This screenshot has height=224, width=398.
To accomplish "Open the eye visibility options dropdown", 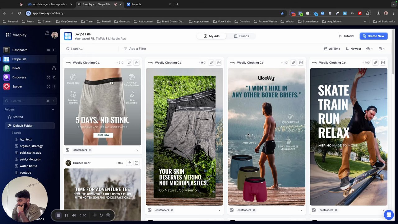I will 370,49.
